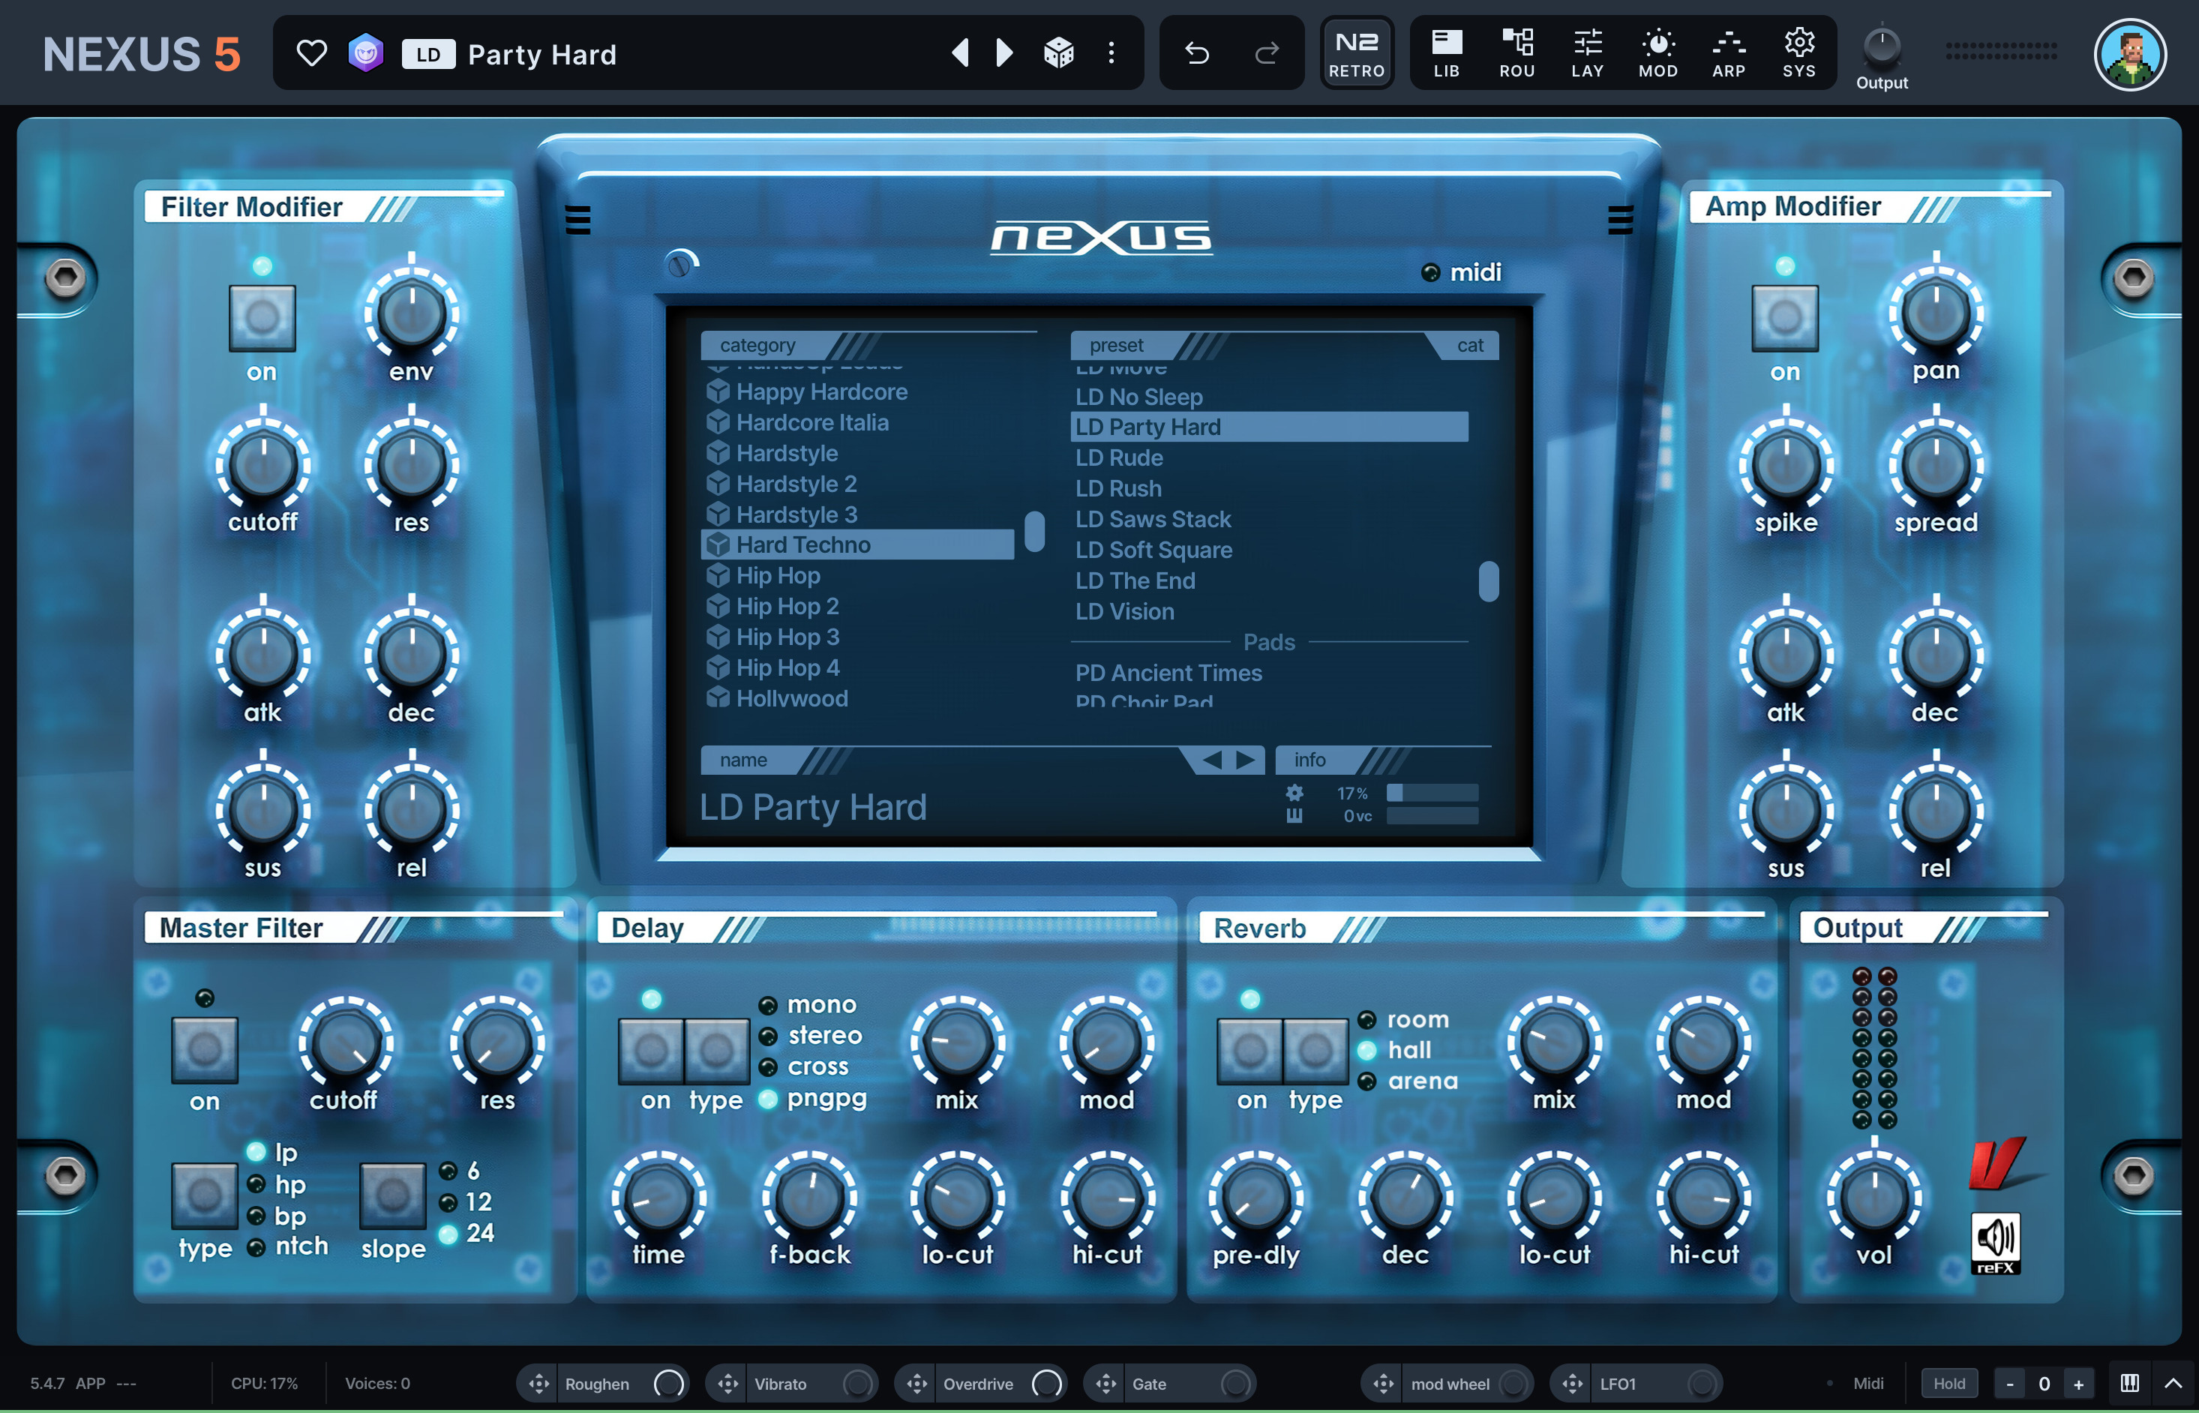This screenshot has width=2199, height=1413.
Task: Click the undo arrow icon
Action: pos(1196,53)
